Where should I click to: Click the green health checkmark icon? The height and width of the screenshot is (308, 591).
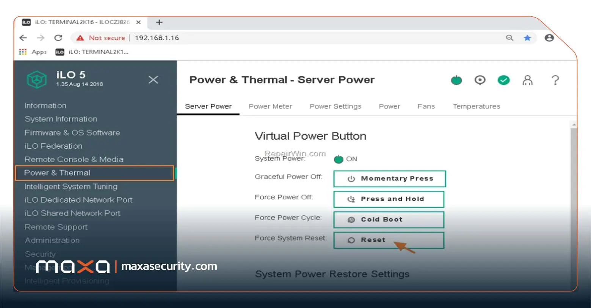click(x=503, y=80)
